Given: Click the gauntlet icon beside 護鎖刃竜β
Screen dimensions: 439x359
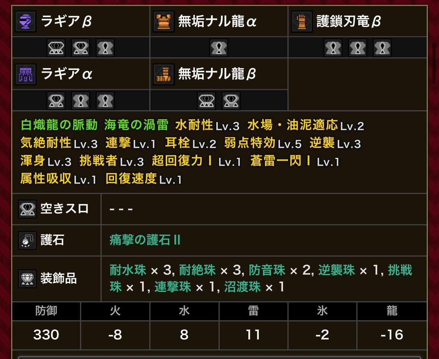Looking at the screenshot, I should point(302,21).
